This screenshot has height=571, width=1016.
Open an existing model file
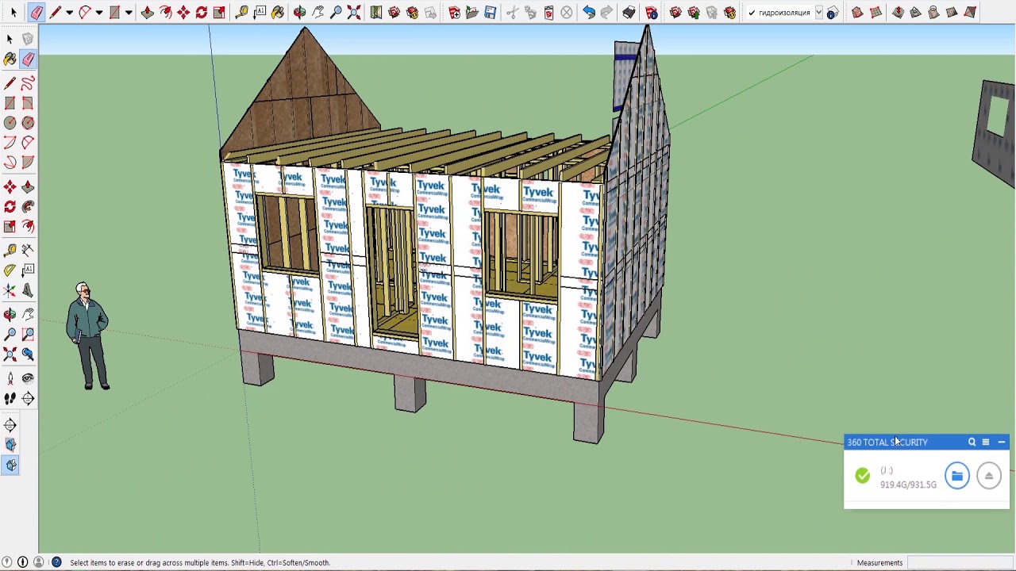[472, 12]
